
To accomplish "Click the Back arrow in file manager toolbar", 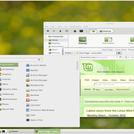I will [48, 31].
